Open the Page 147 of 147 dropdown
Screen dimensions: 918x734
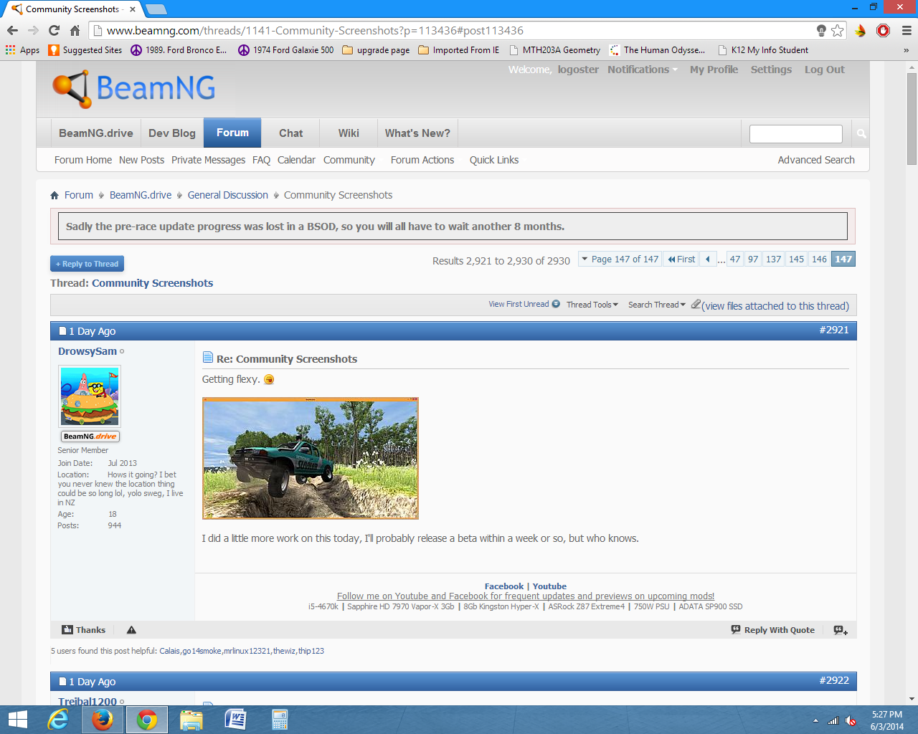(x=620, y=259)
